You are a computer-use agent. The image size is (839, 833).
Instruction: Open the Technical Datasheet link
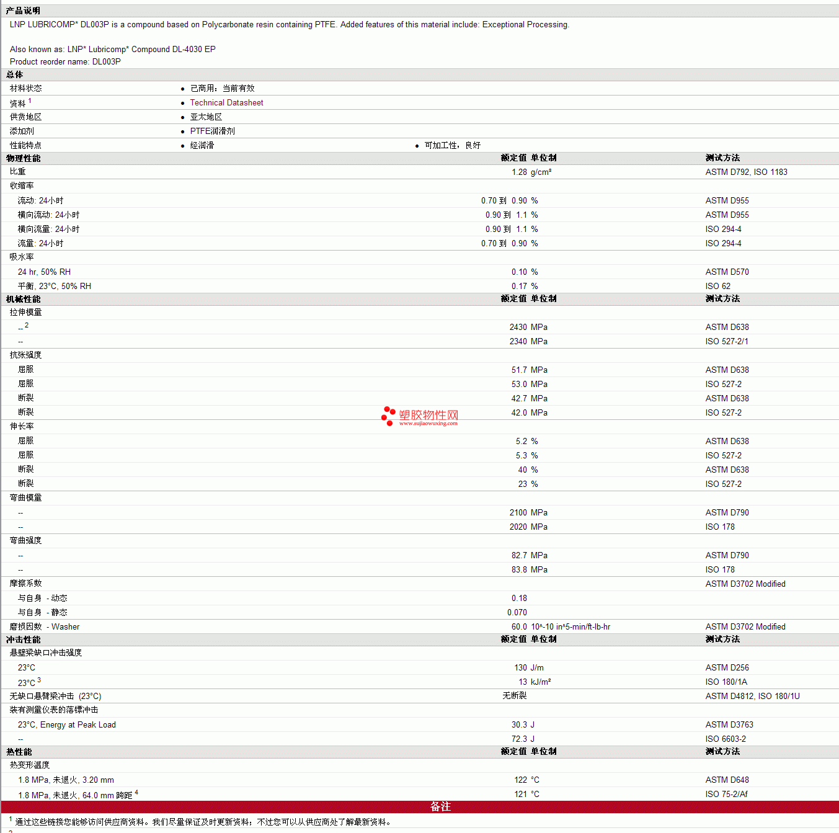[226, 103]
